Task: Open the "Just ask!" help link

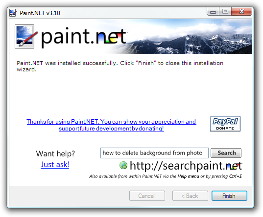Action: point(55,164)
